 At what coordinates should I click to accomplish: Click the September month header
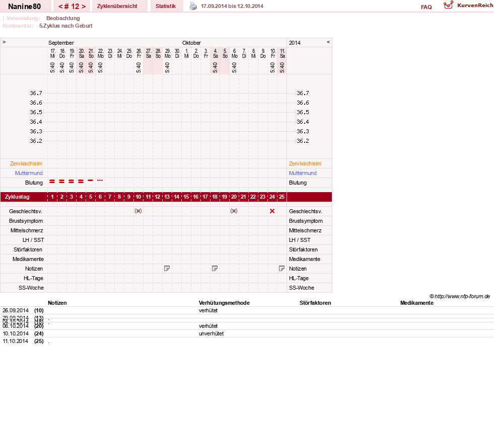click(x=61, y=43)
